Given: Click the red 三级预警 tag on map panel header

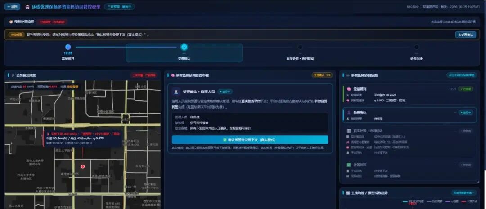Looking at the screenshot, I should click(x=145, y=75).
